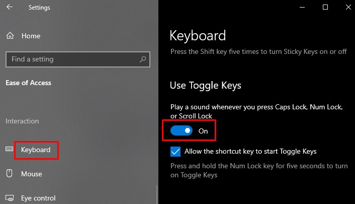
Task: Click the sidebar vertical scrollbar
Action: (x=157, y=195)
